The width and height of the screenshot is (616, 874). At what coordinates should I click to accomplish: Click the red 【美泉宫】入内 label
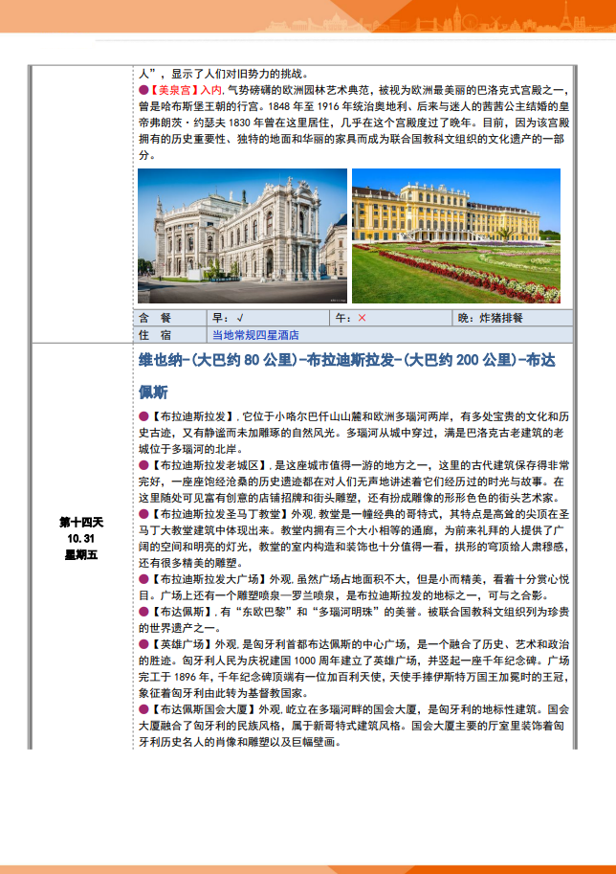tap(186, 90)
